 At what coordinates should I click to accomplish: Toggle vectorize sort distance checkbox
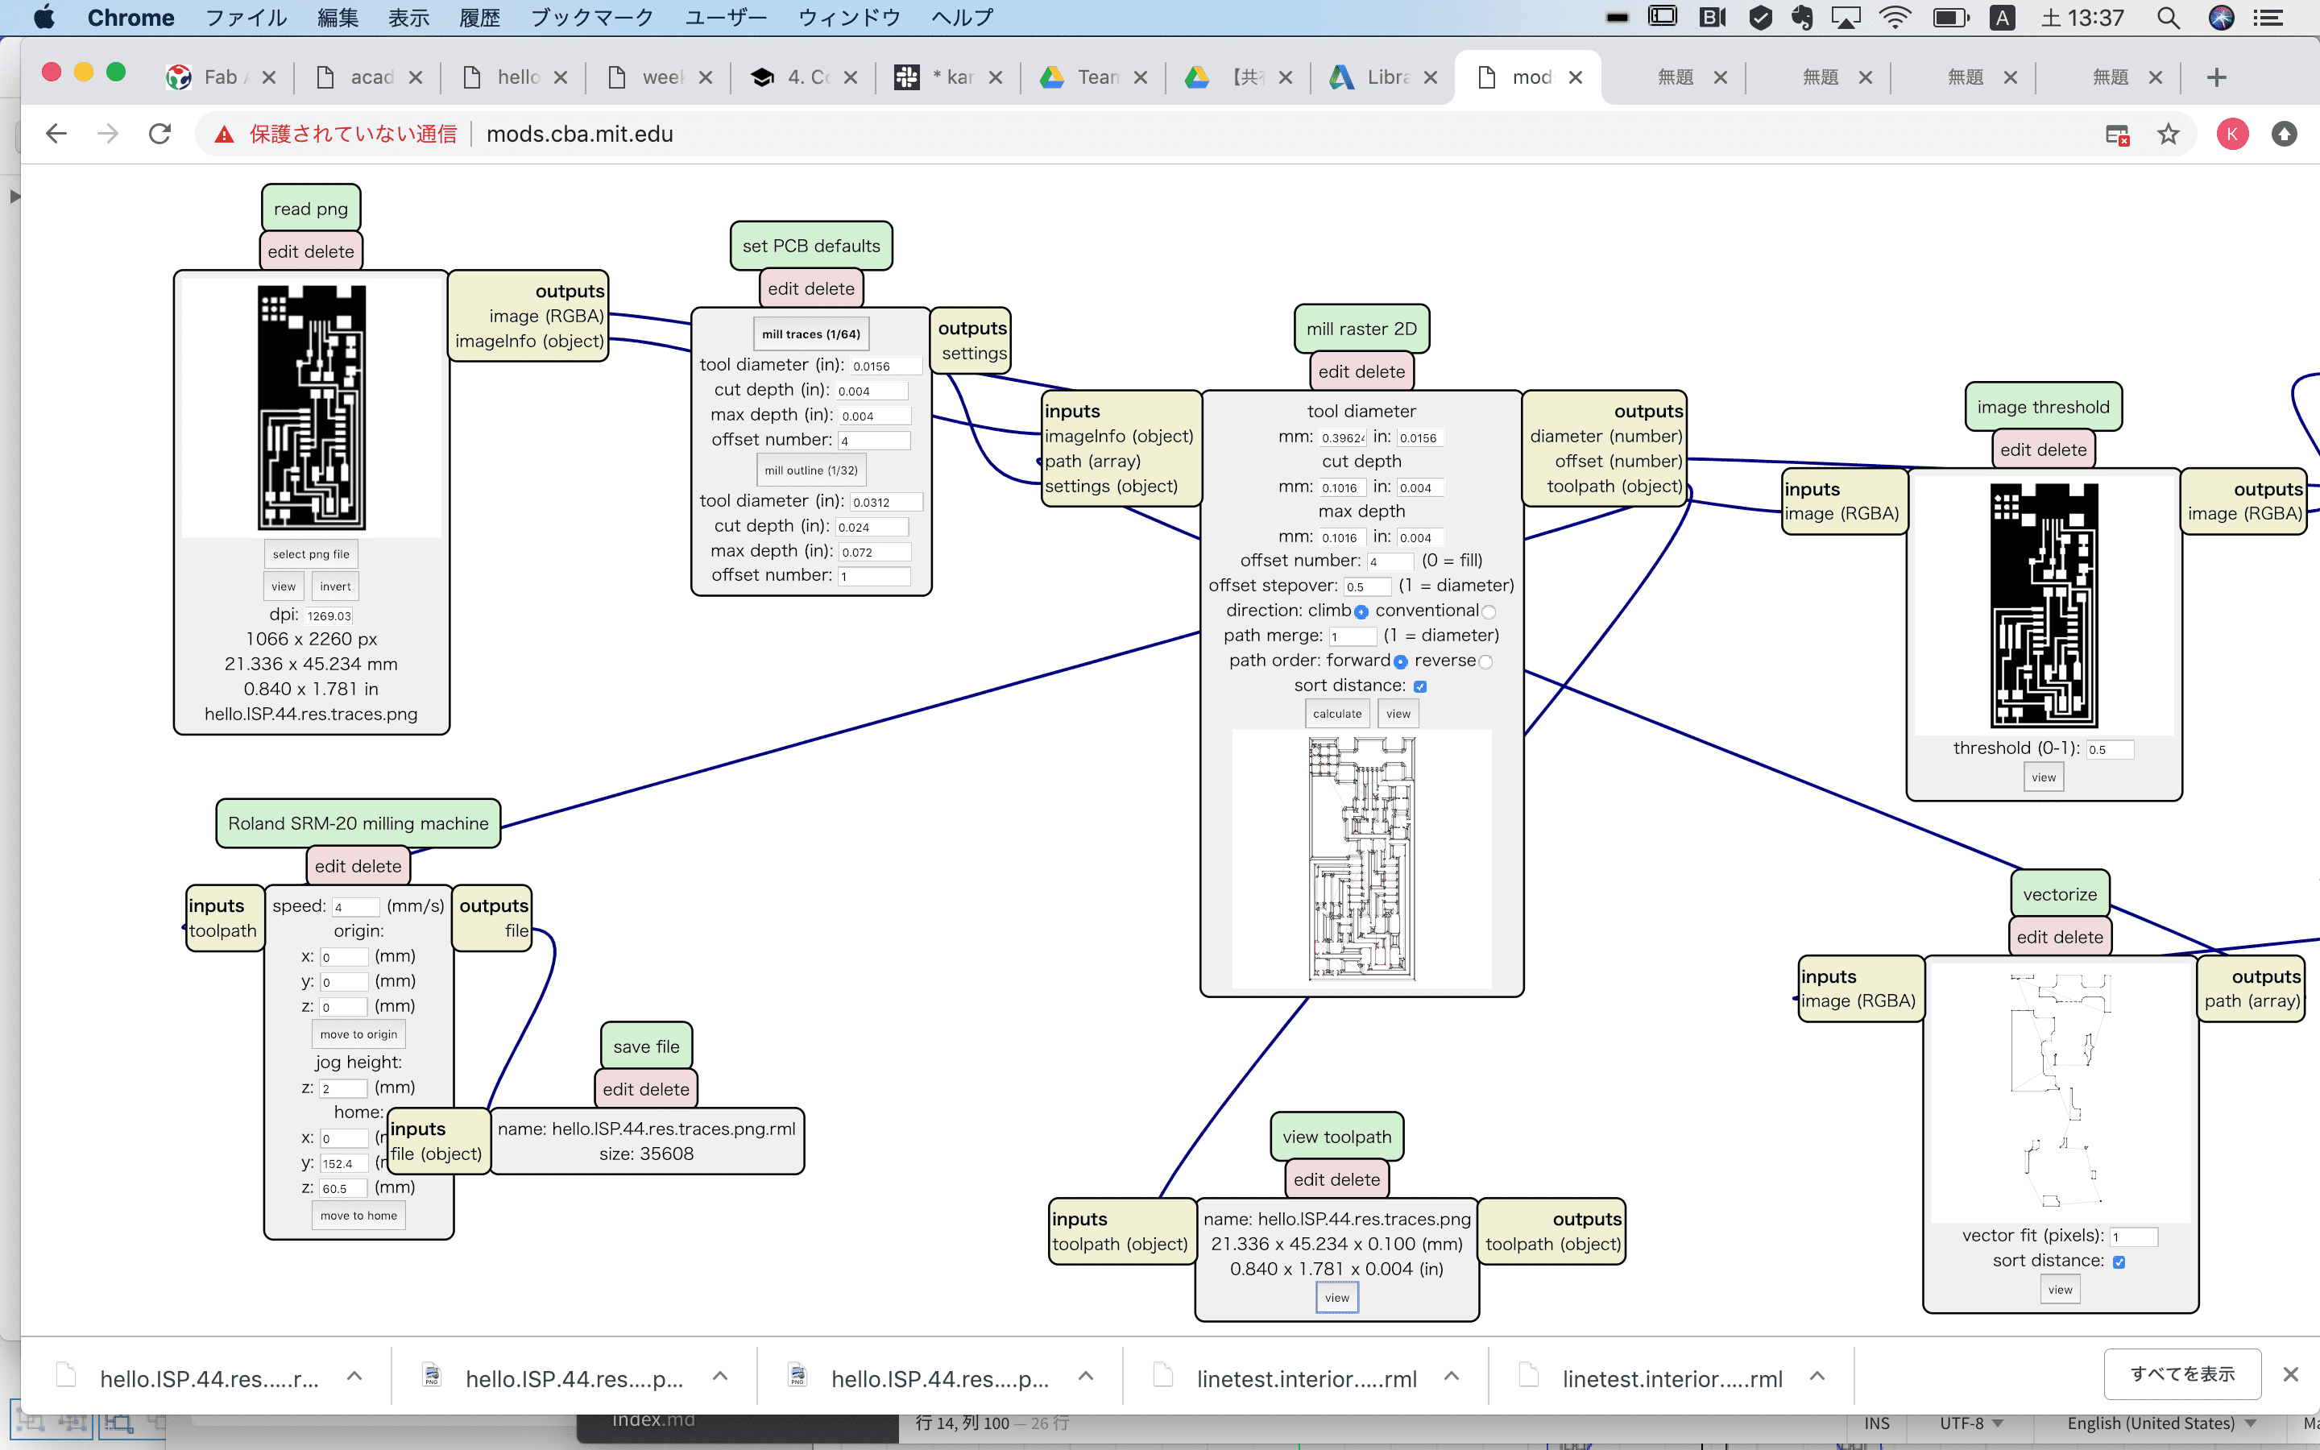point(2119,1262)
